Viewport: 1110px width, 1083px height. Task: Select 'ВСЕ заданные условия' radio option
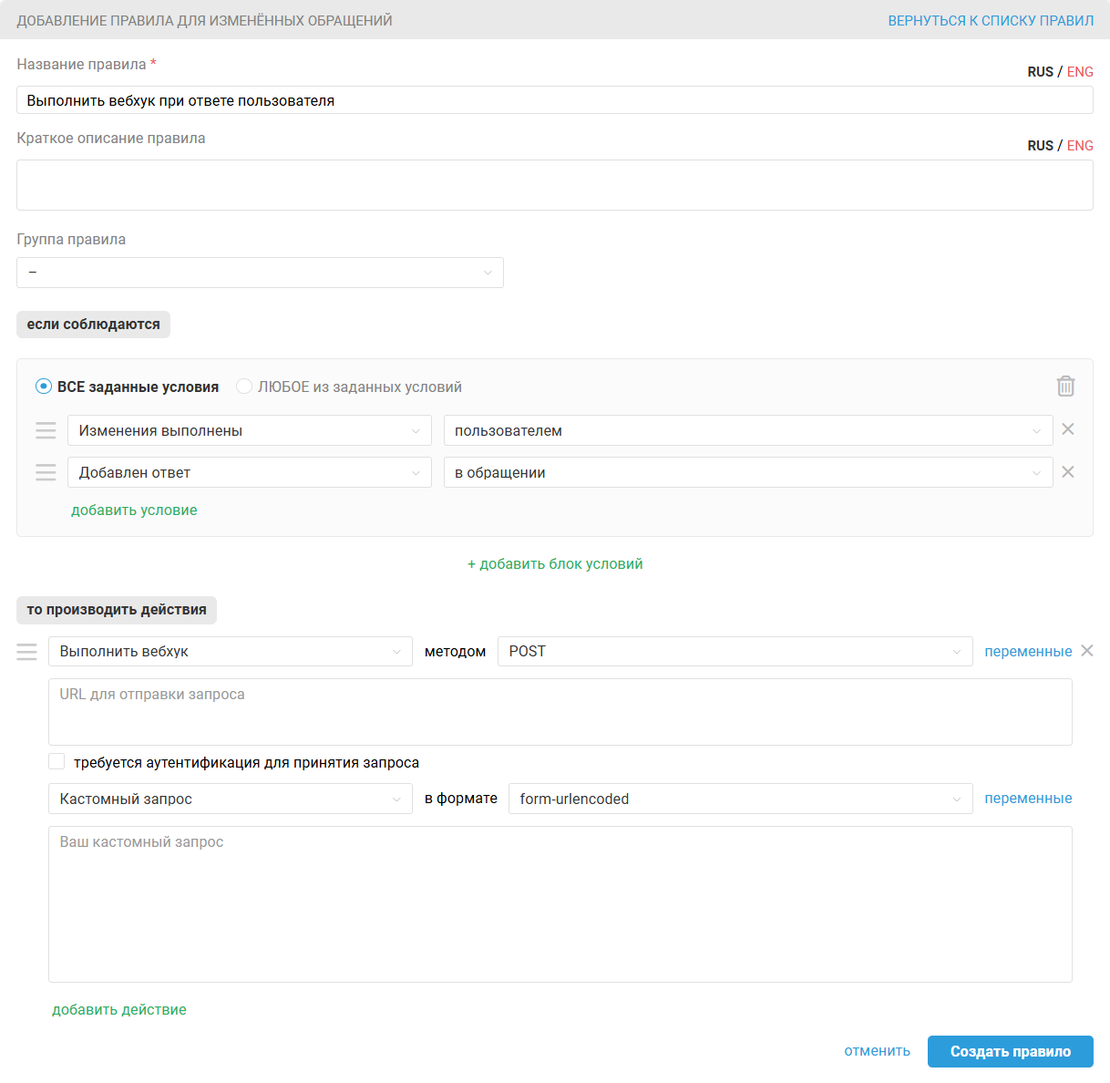44,387
